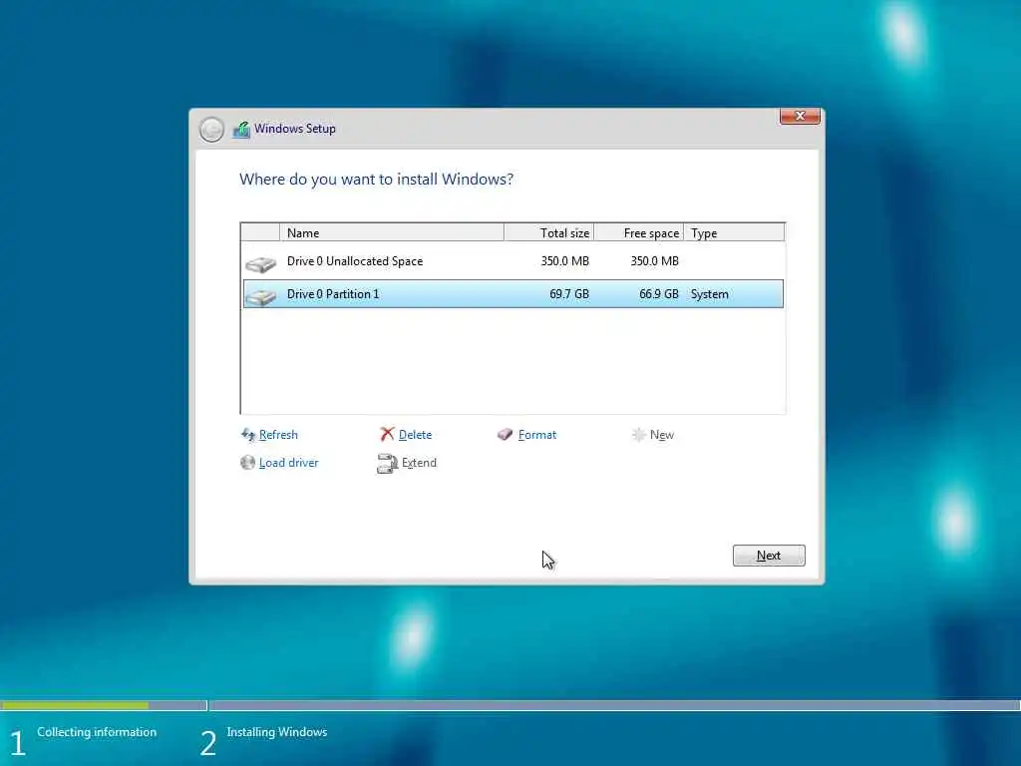Click the Extend partition icon
This screenshot has height=766, width=1021.
tap(387, 463)
